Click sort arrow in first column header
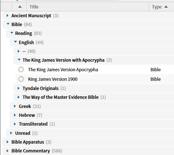Screen dimensions: 174x155 (20, 7)
